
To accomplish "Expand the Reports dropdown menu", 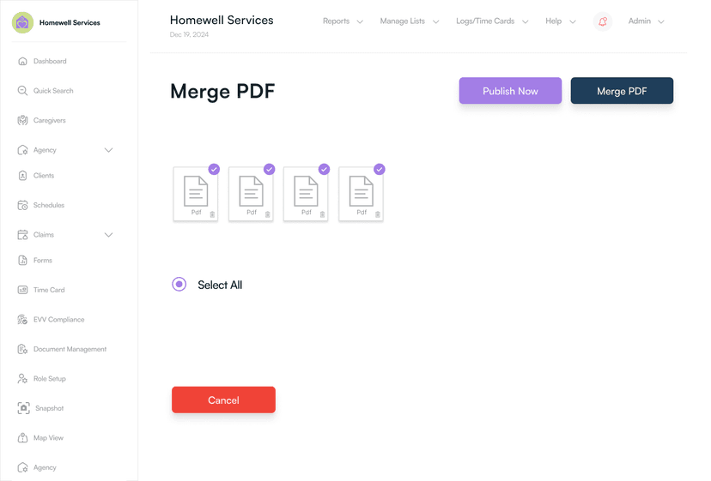I will click(343, 21).
